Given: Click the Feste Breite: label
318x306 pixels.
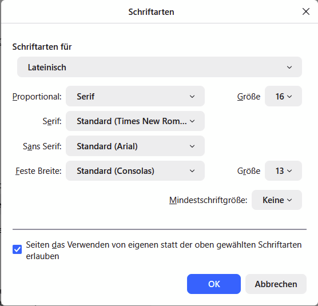Looking at the screenshot, I should point(38,171).
